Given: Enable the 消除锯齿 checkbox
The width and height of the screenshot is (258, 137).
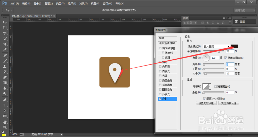Looking at the screenshot, I should click(x=215, y=86).
